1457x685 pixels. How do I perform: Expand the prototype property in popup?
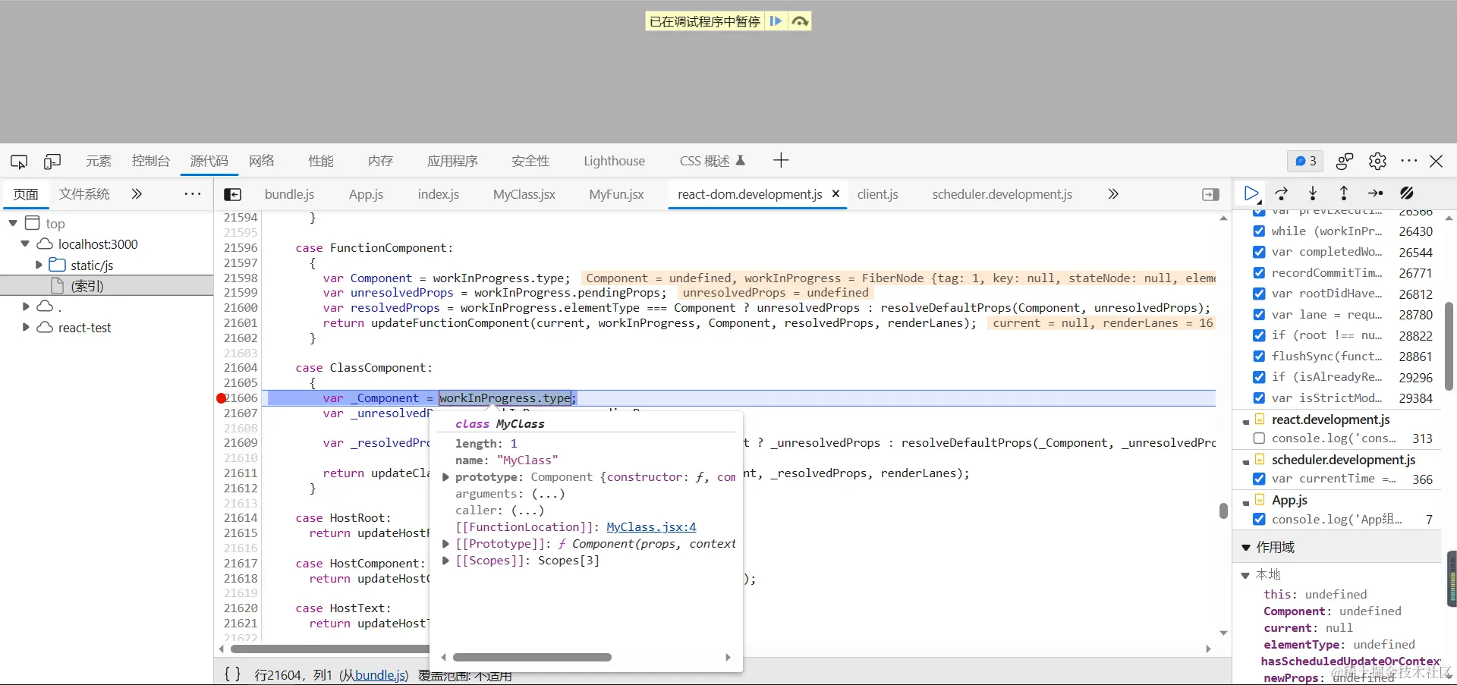tap(446, 477)
